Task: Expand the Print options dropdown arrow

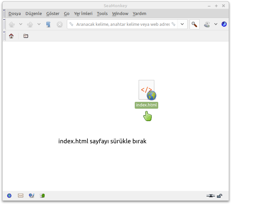Action: 216,24
